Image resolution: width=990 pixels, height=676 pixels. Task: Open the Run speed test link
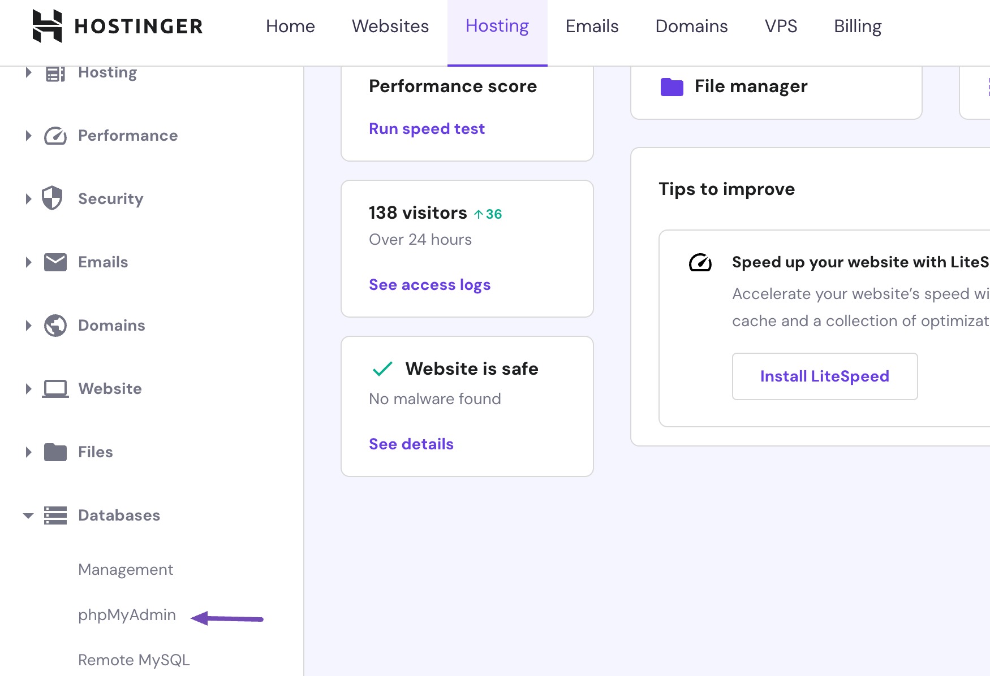[427, 129]
